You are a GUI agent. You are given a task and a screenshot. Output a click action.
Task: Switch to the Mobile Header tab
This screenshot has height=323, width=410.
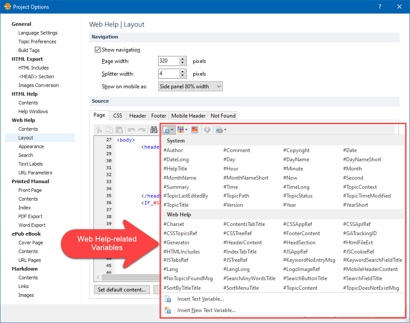[x=188, y=115]
